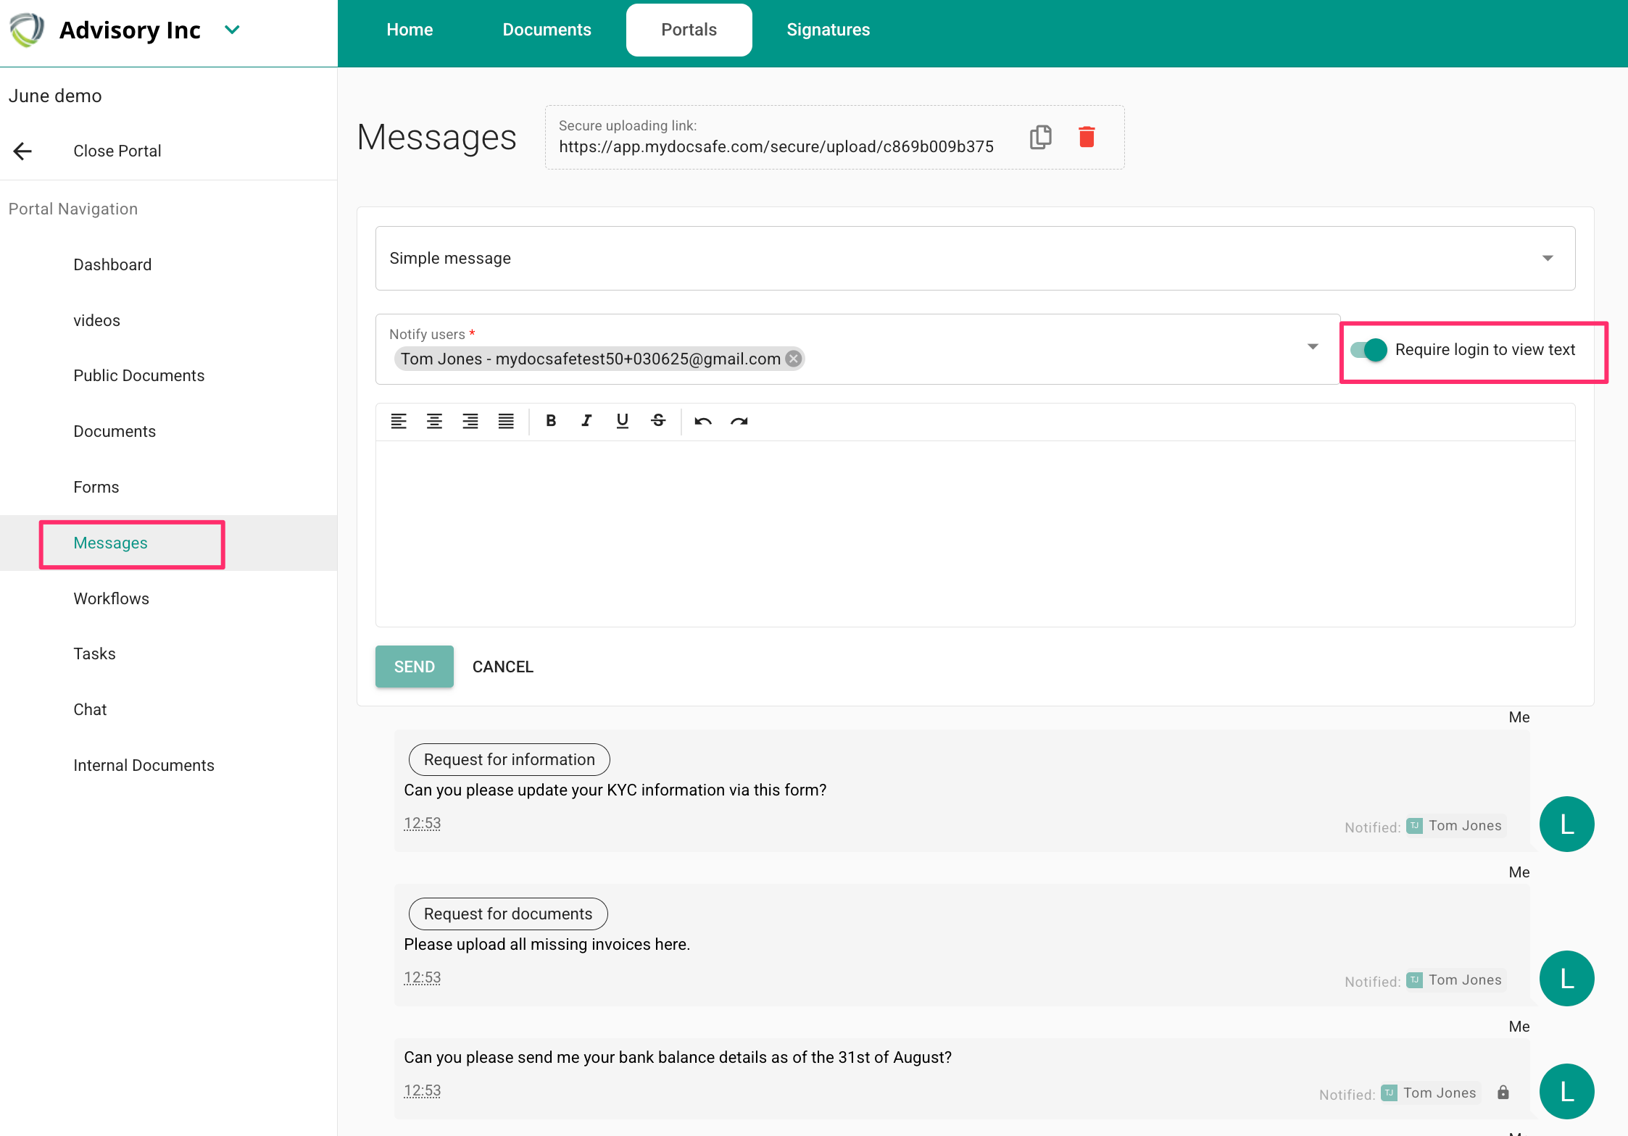Click inside the message text area

pyautogui.click(x=975, y=533)
